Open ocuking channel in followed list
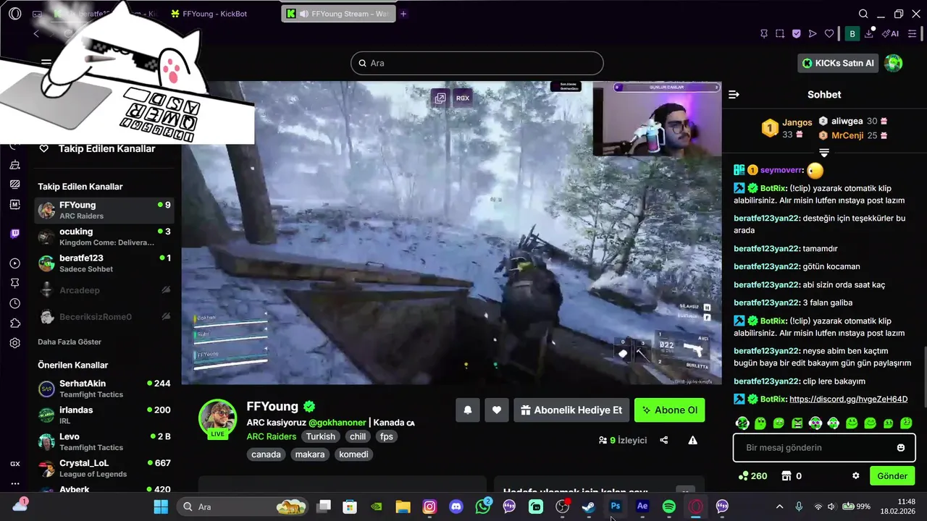Image resolution: width=927 pixels, height=521 pixels. pos(104,237)
